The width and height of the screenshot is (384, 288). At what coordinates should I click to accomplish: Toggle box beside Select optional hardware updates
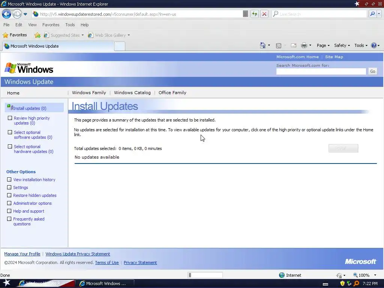pos(10,147)
